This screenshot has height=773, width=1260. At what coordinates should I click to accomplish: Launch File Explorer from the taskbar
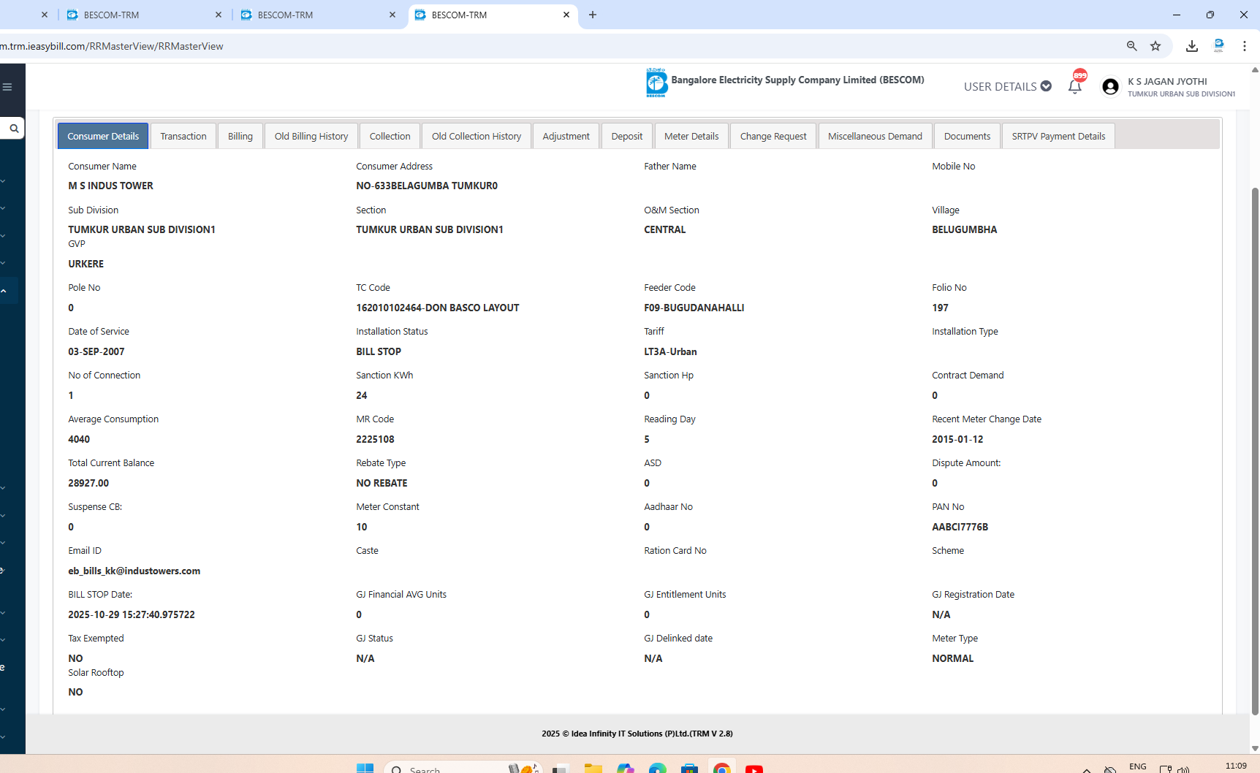click(x=593, y=768)
